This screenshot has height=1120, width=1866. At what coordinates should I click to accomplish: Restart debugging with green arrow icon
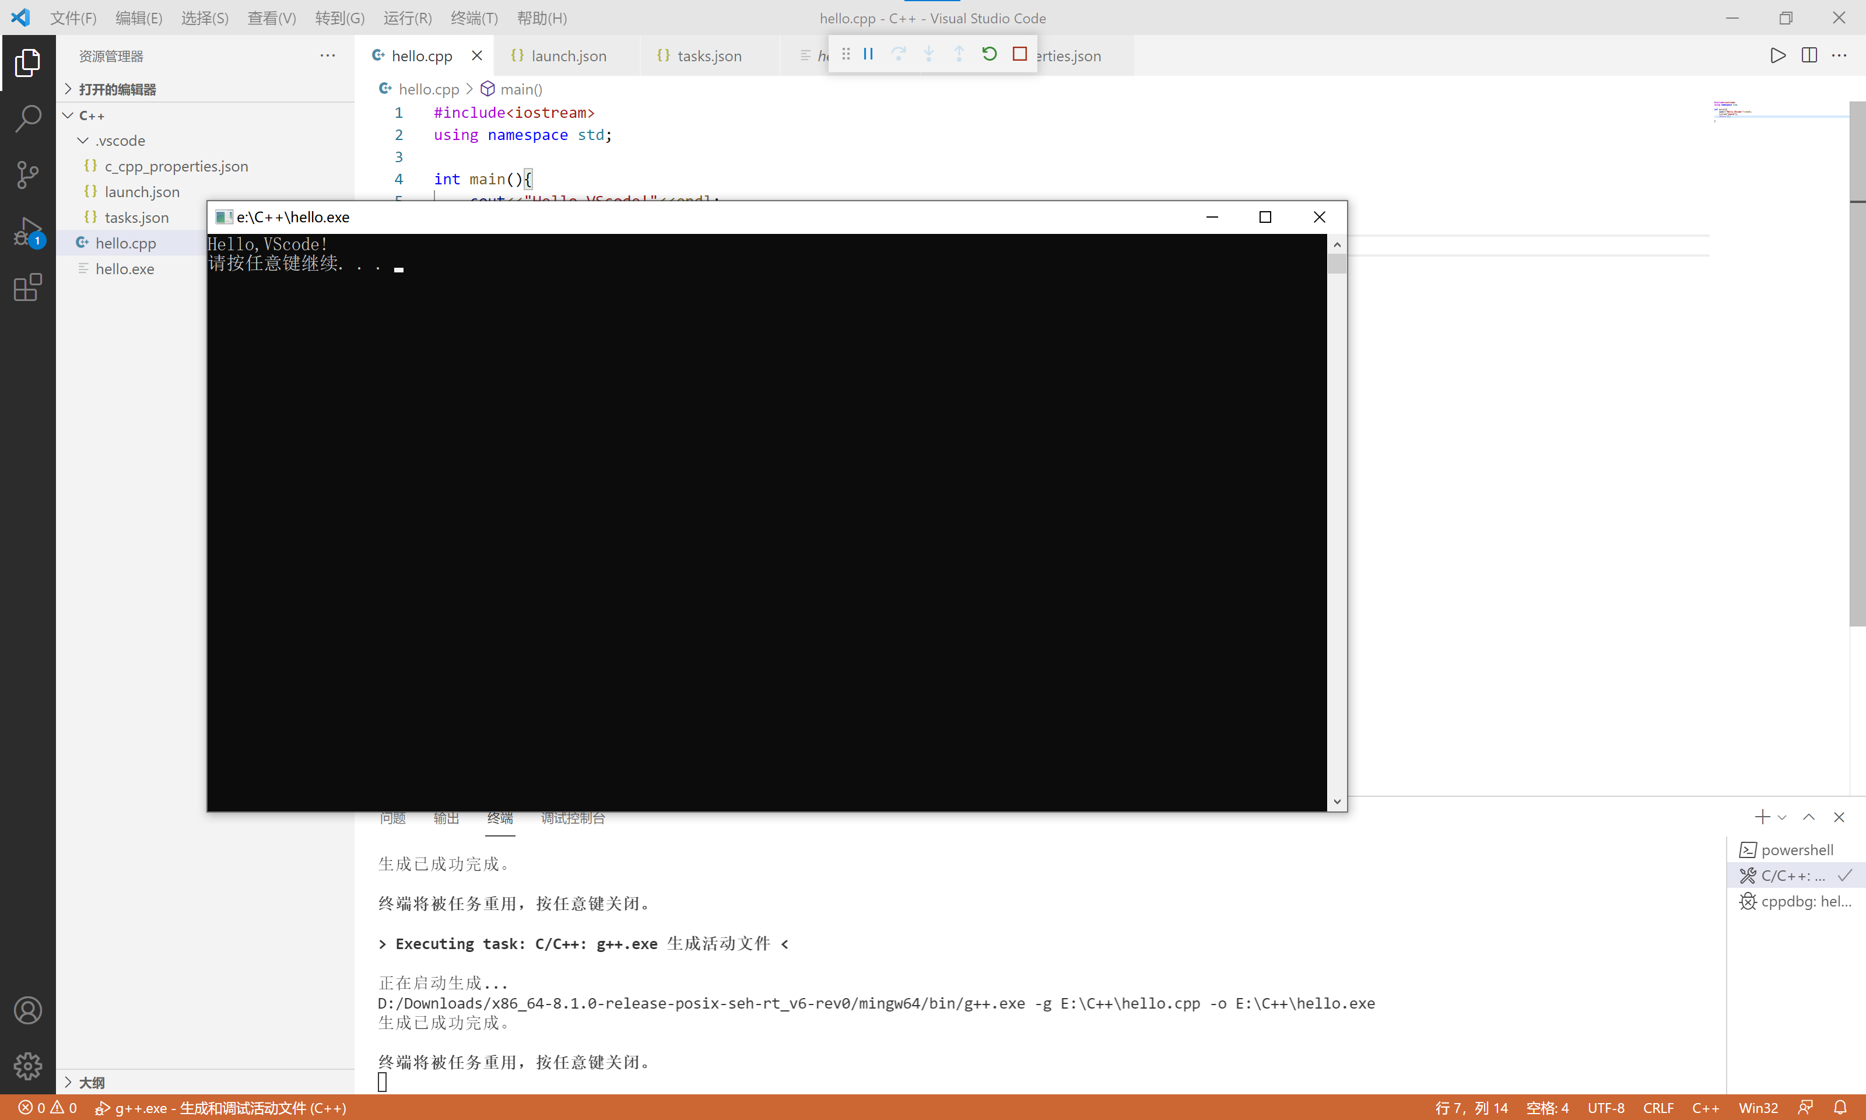(989, 54)
